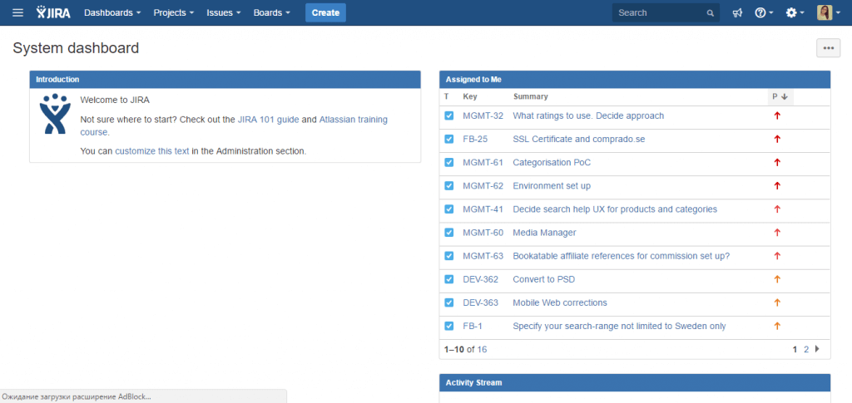
Task: Click the Assigned to Me gadget header
Action: point(635,79)
